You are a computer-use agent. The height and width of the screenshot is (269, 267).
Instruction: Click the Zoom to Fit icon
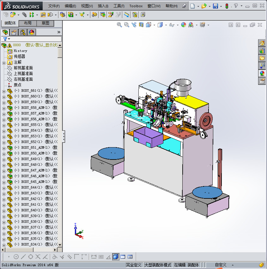(119, 25)
